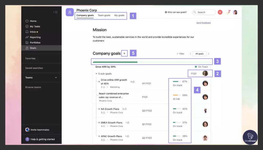Screen dimensions: 263x150
Task: Open Portfolios in the sidebar
Action: pos(33,43)
